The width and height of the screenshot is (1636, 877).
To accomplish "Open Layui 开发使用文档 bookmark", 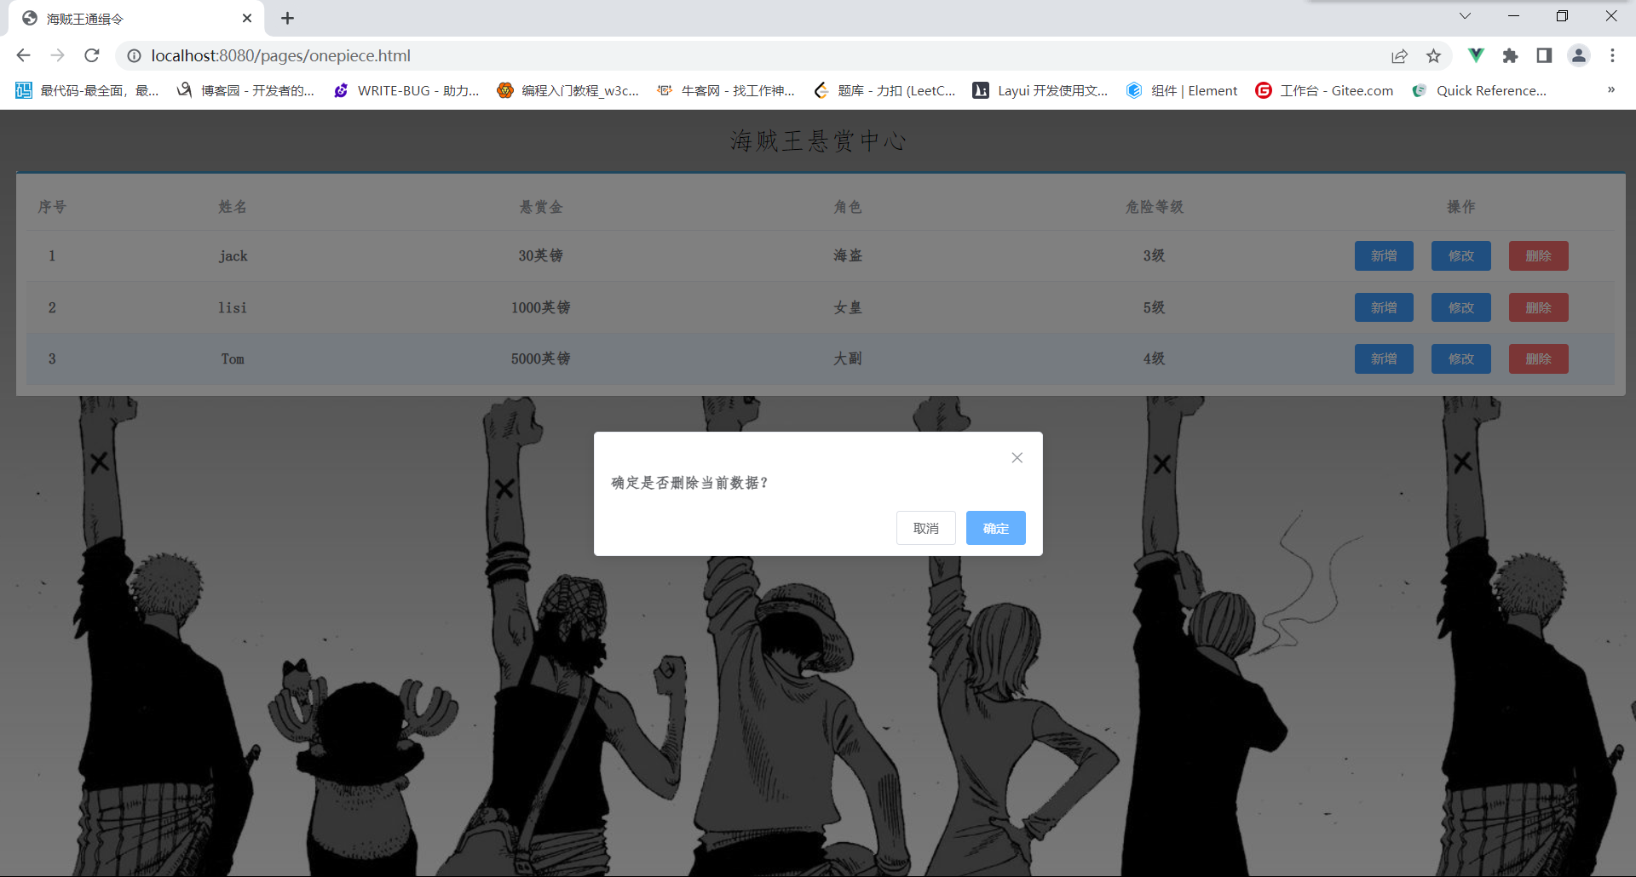I will (1040, 90).
